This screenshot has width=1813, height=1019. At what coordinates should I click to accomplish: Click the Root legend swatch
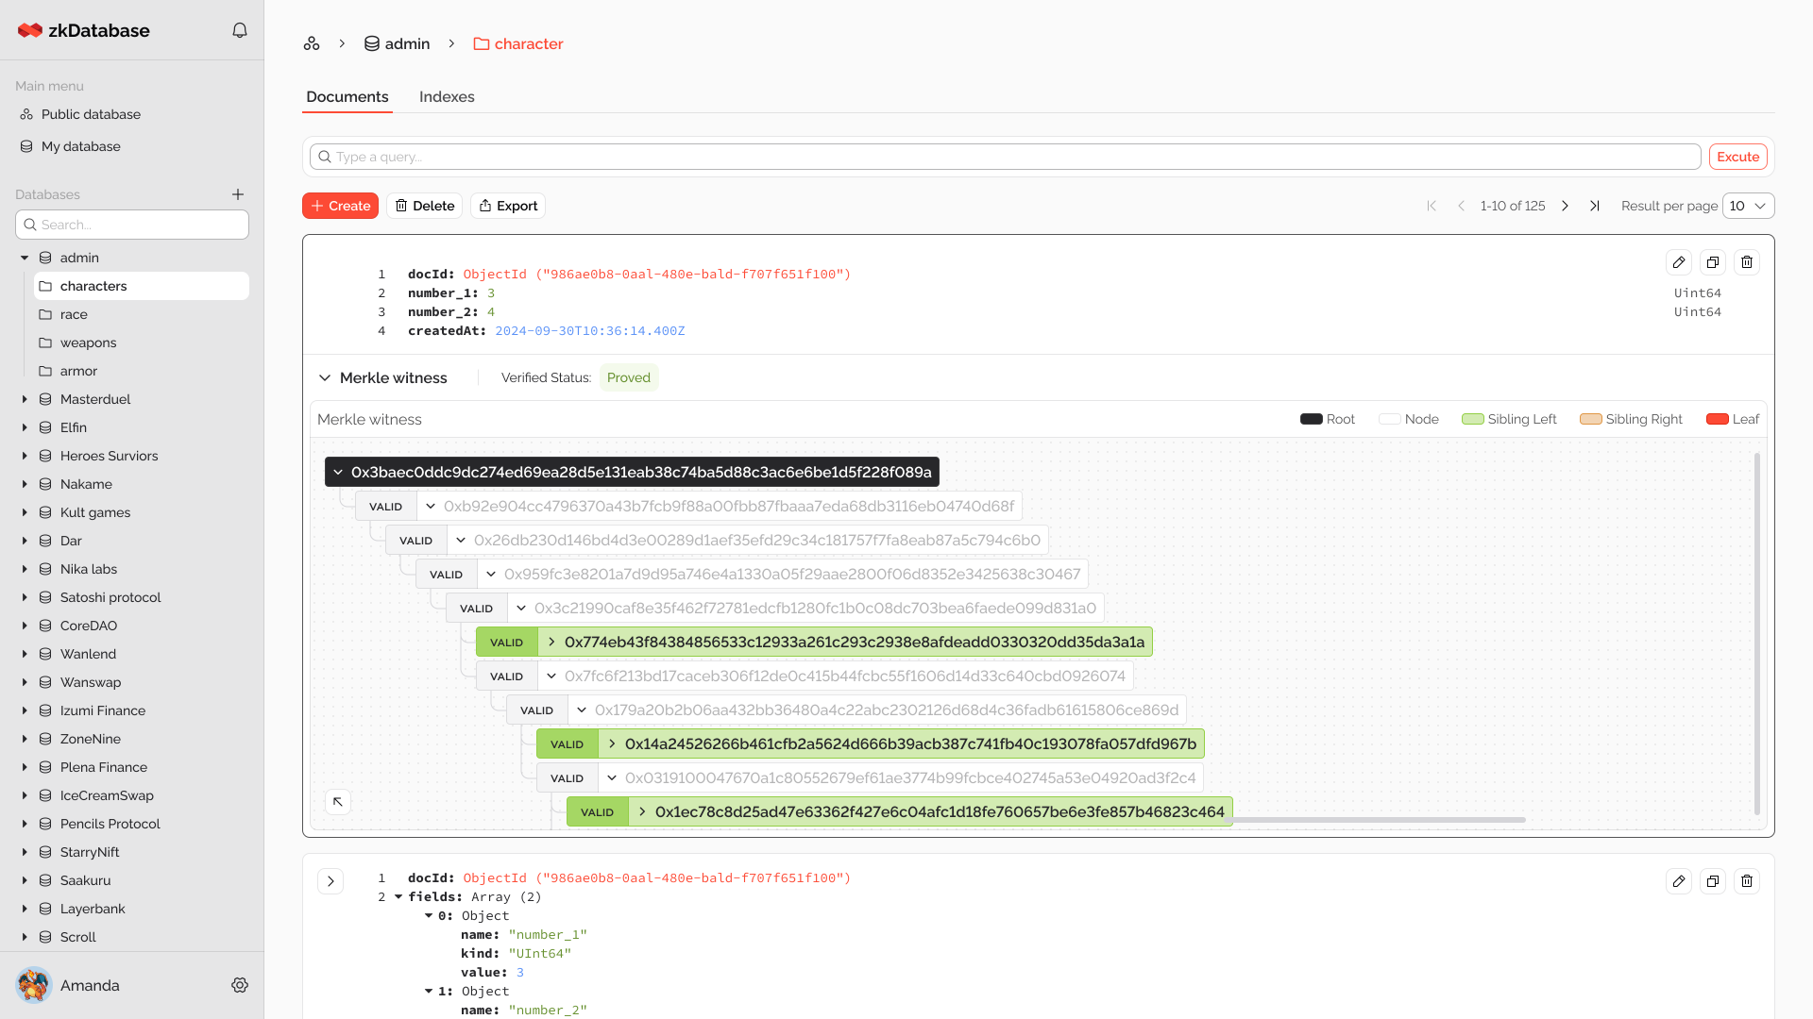click(1311, 419)
